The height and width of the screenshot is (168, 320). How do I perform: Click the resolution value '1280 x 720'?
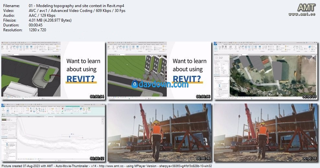tap(37, 30)
